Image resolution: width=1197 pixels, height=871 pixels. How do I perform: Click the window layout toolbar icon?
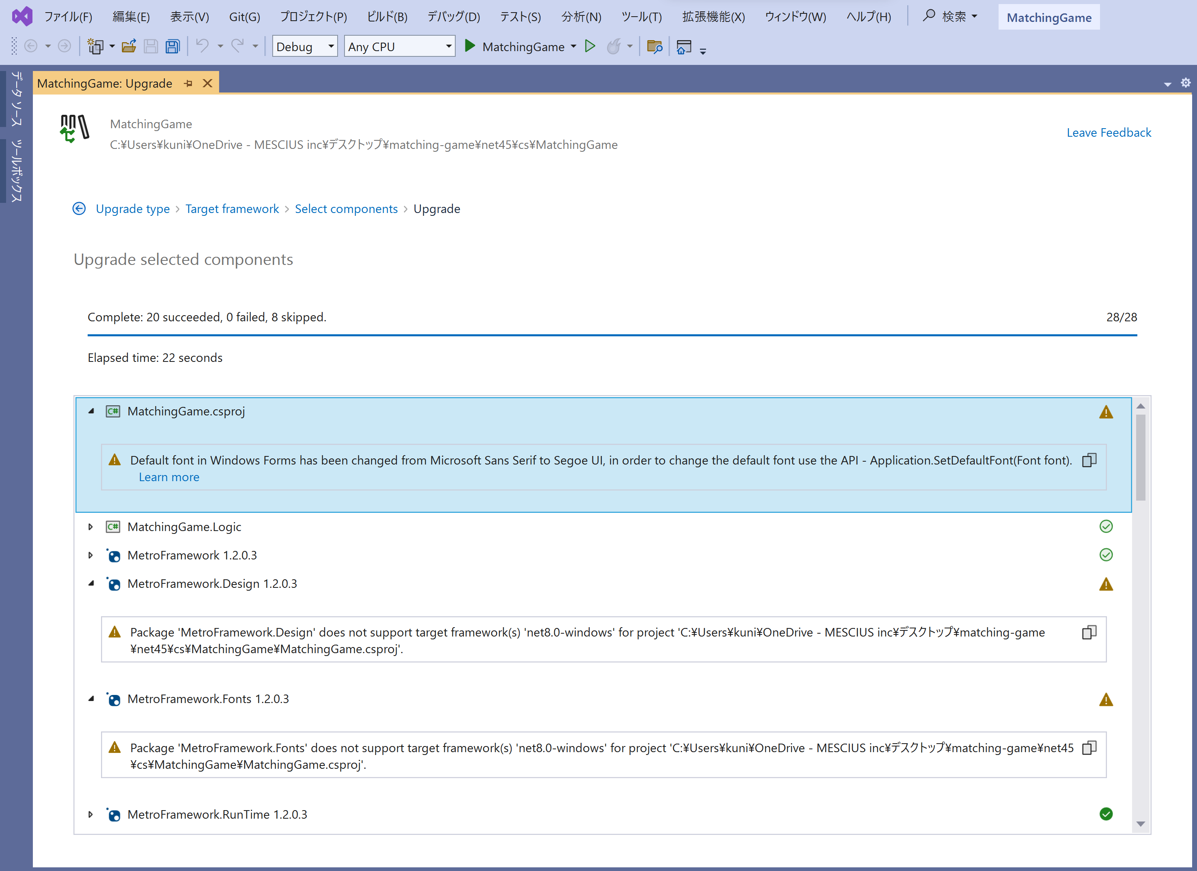684,46
